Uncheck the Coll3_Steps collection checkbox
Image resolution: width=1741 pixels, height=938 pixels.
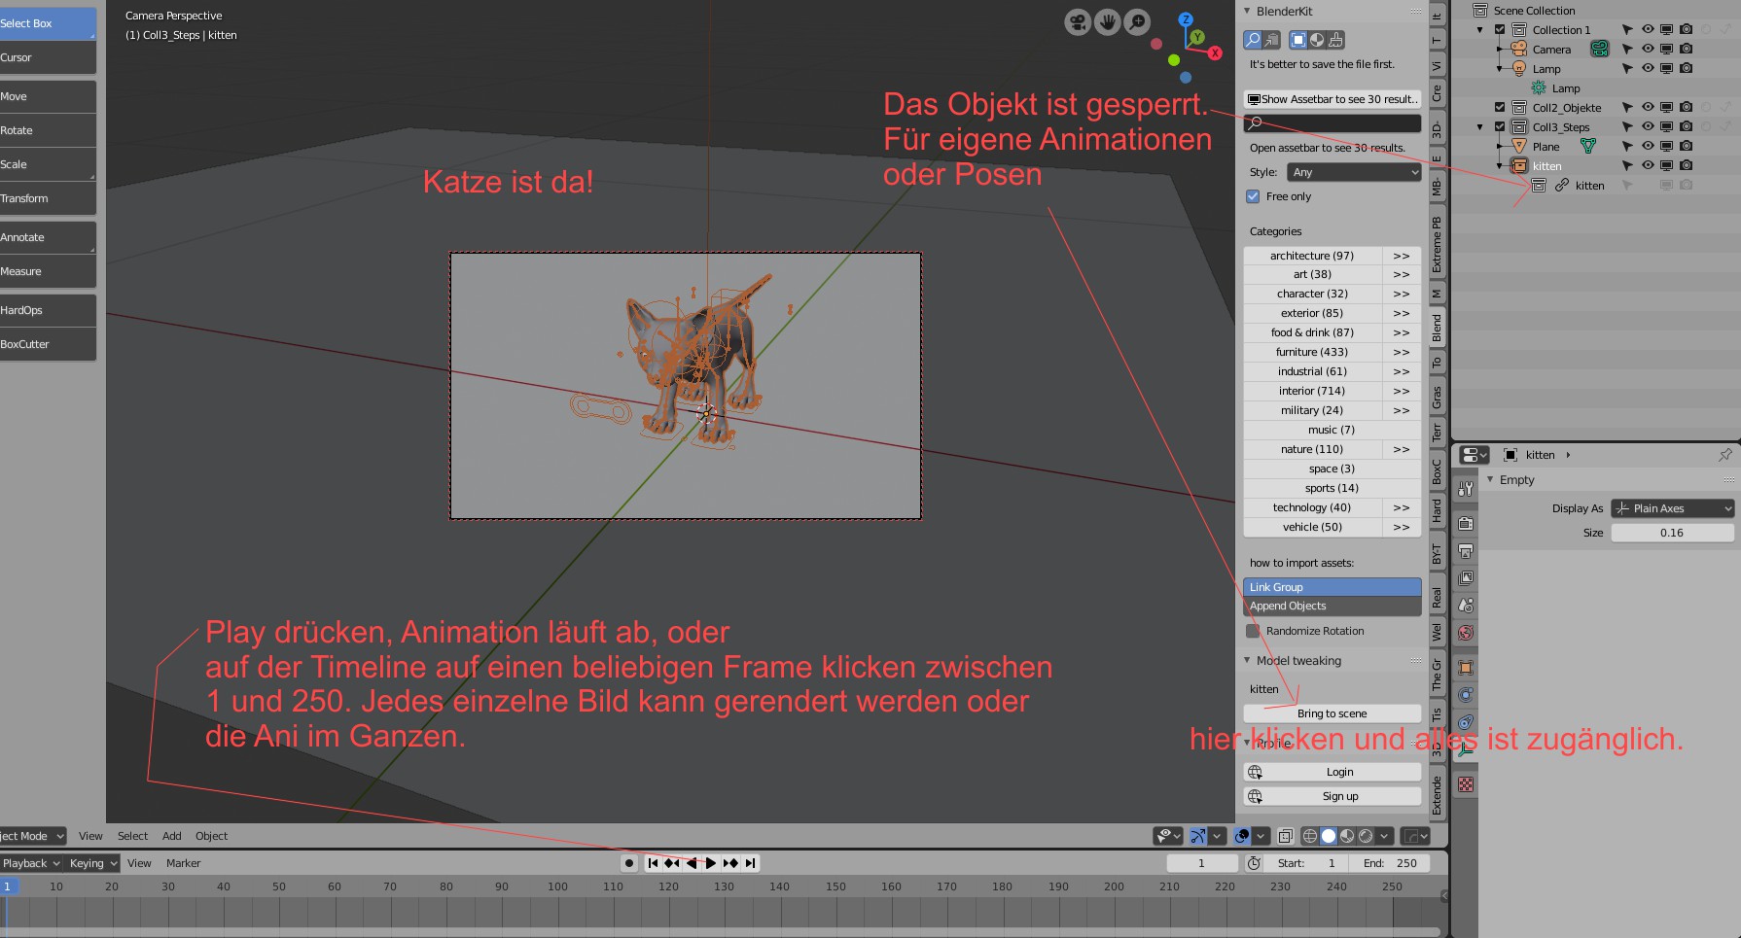click(x=1500, y=127)
